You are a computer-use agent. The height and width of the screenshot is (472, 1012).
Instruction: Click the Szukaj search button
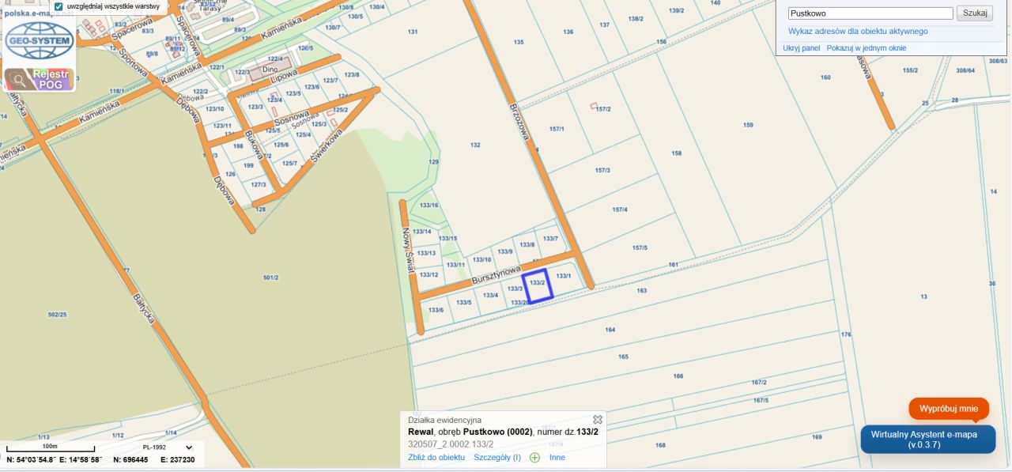pos(975,13)
